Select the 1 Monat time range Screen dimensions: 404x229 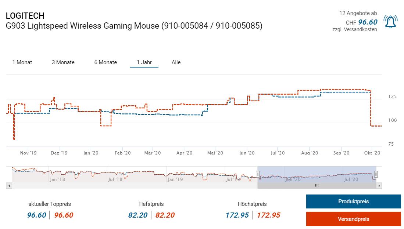(22, 62)
